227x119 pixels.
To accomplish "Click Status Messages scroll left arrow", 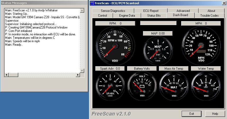I will pos(7,75).
